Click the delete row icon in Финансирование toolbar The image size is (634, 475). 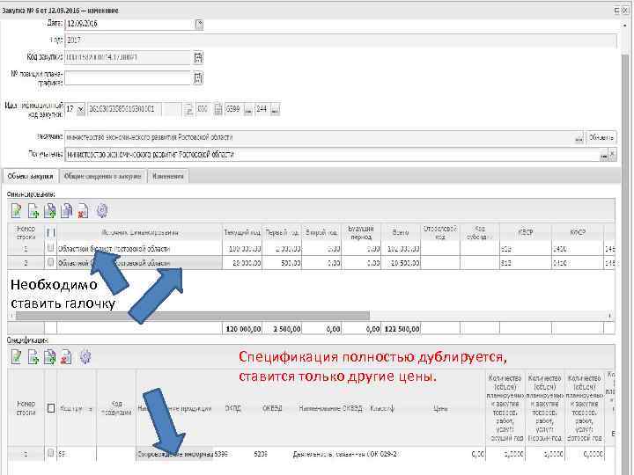click(x=83, y=210)
